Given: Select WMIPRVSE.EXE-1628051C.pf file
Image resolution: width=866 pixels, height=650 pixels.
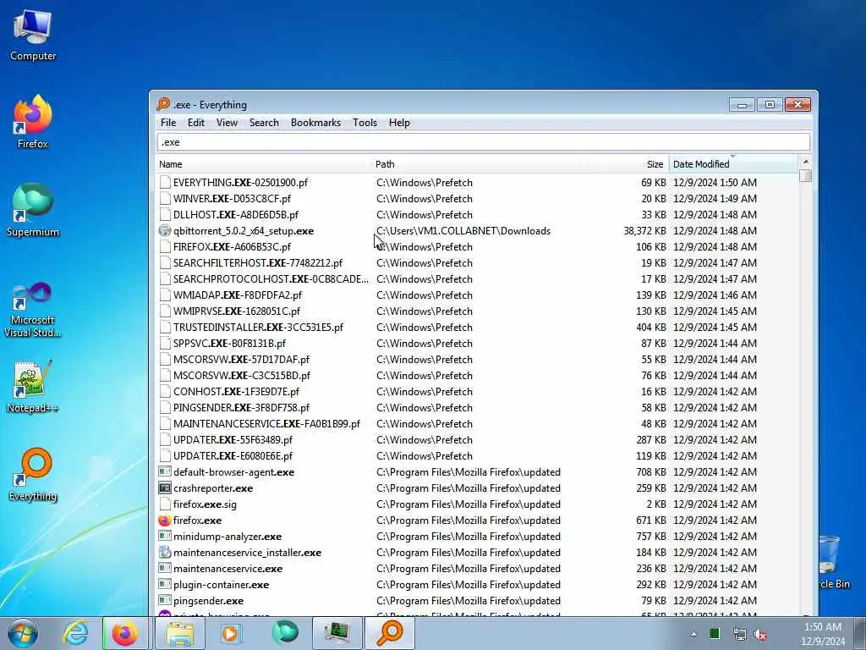Looking at the screenshot, I should [237, 311].
